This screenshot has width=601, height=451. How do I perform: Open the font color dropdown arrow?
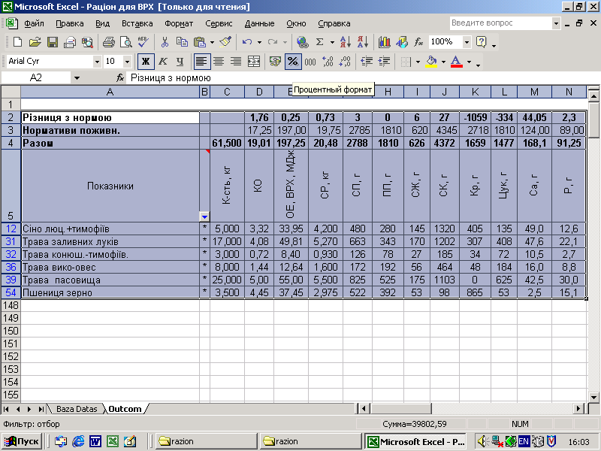point(469,61)
